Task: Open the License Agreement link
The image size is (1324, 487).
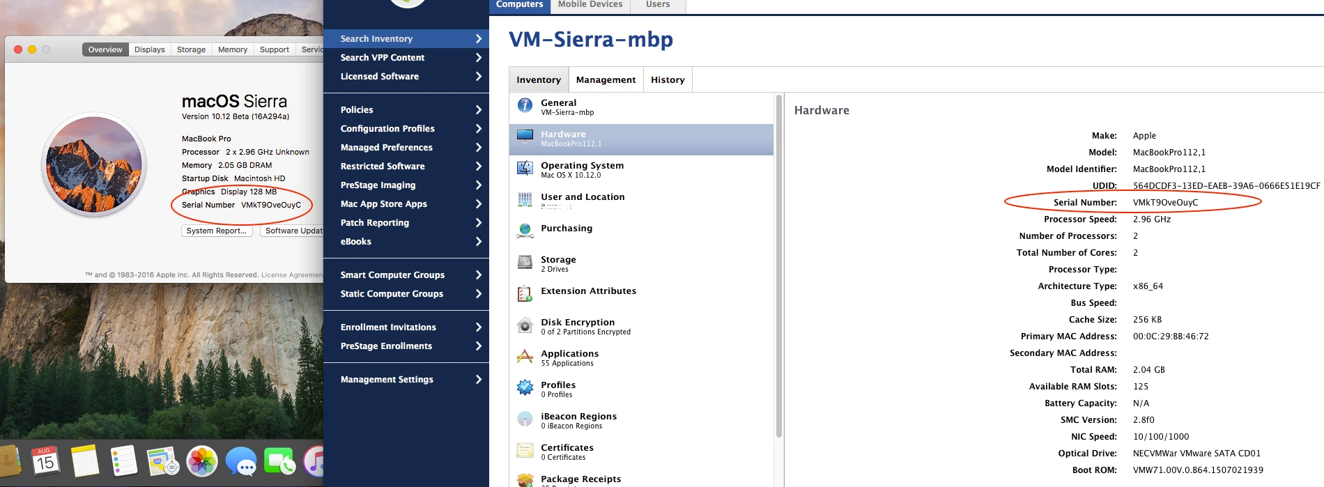Action: [292, 275]
